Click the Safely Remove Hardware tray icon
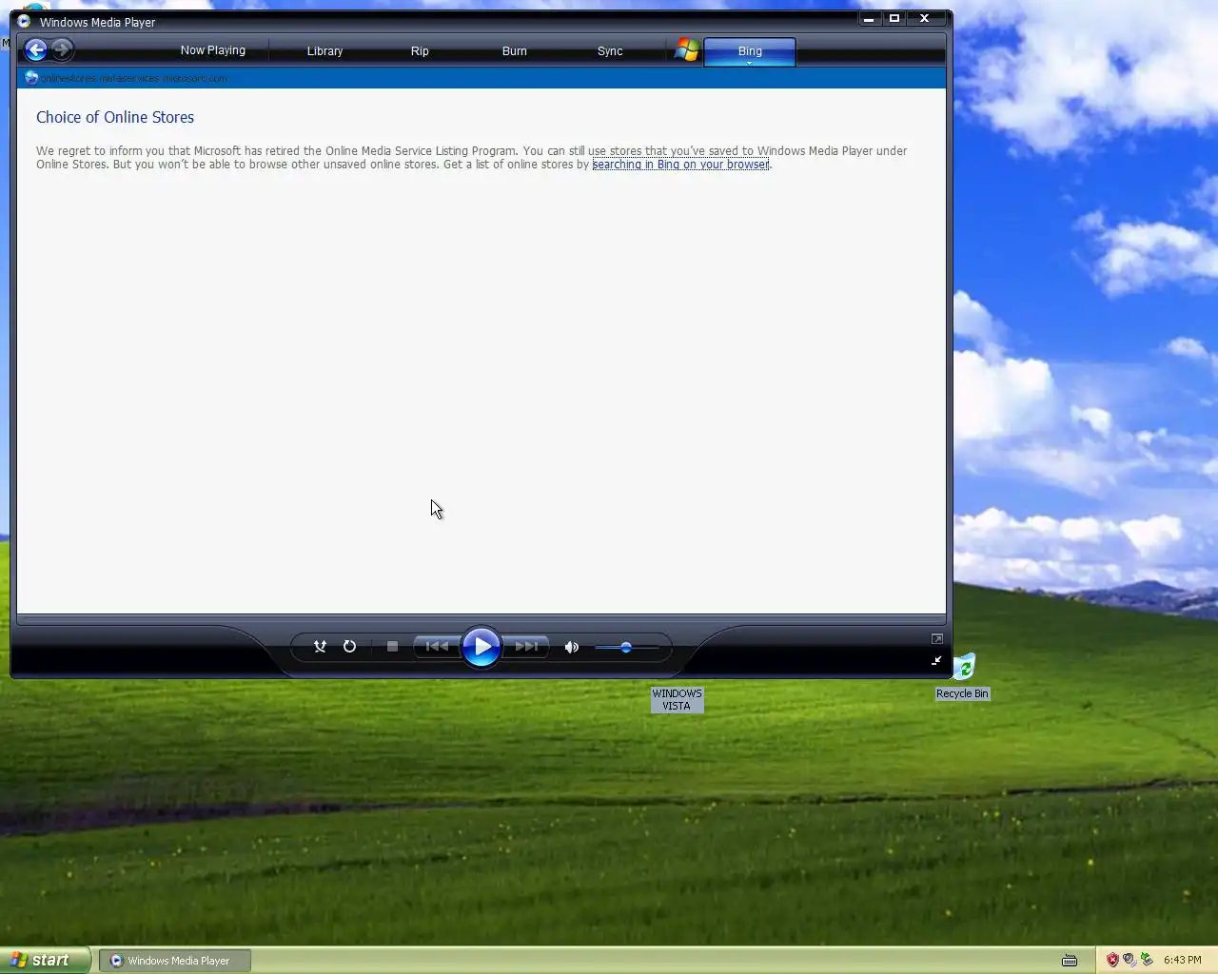This screenshot has height=974, width=1218. [1147, 960]
